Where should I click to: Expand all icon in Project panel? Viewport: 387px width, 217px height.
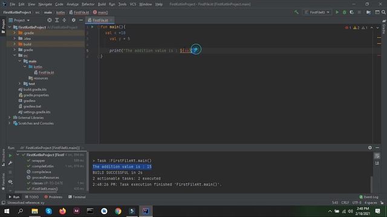57,20
